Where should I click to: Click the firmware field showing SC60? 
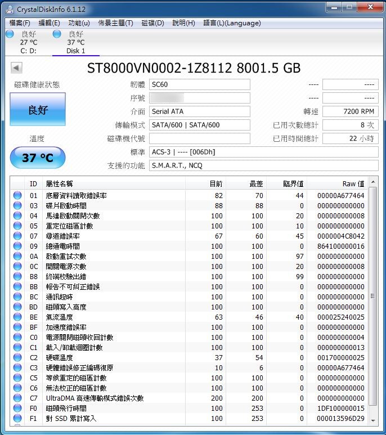pos(200,84)
